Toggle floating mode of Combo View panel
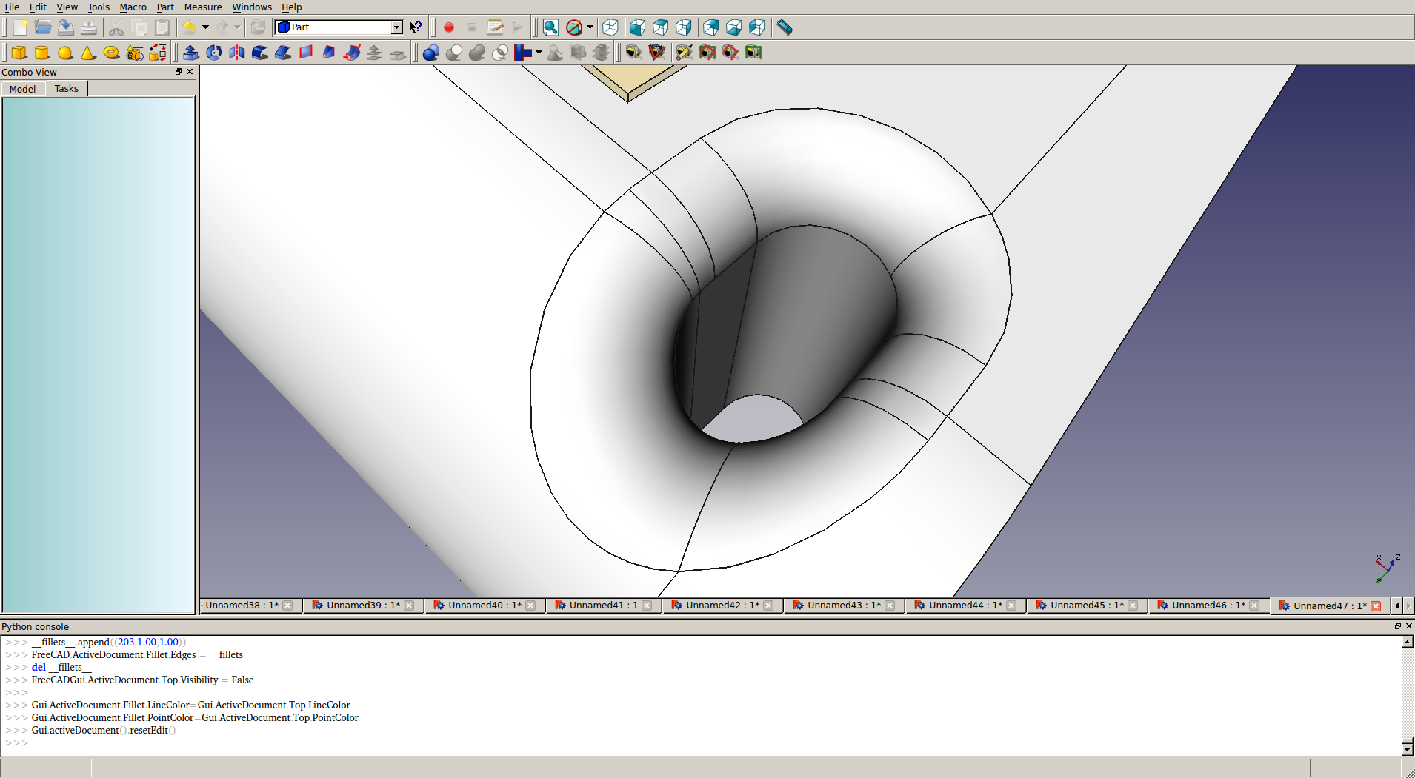 (179, 72)
